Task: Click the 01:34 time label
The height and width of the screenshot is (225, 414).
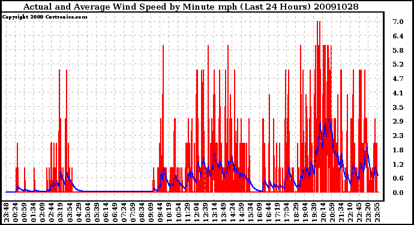Action: click(x=33, y=212)
